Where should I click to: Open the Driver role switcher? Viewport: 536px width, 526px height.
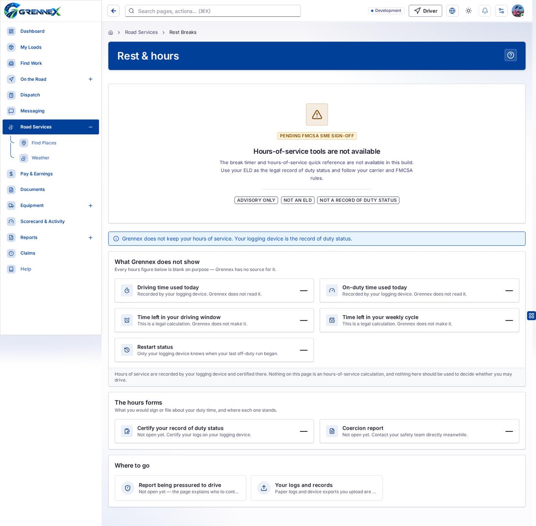pos(425,11)
